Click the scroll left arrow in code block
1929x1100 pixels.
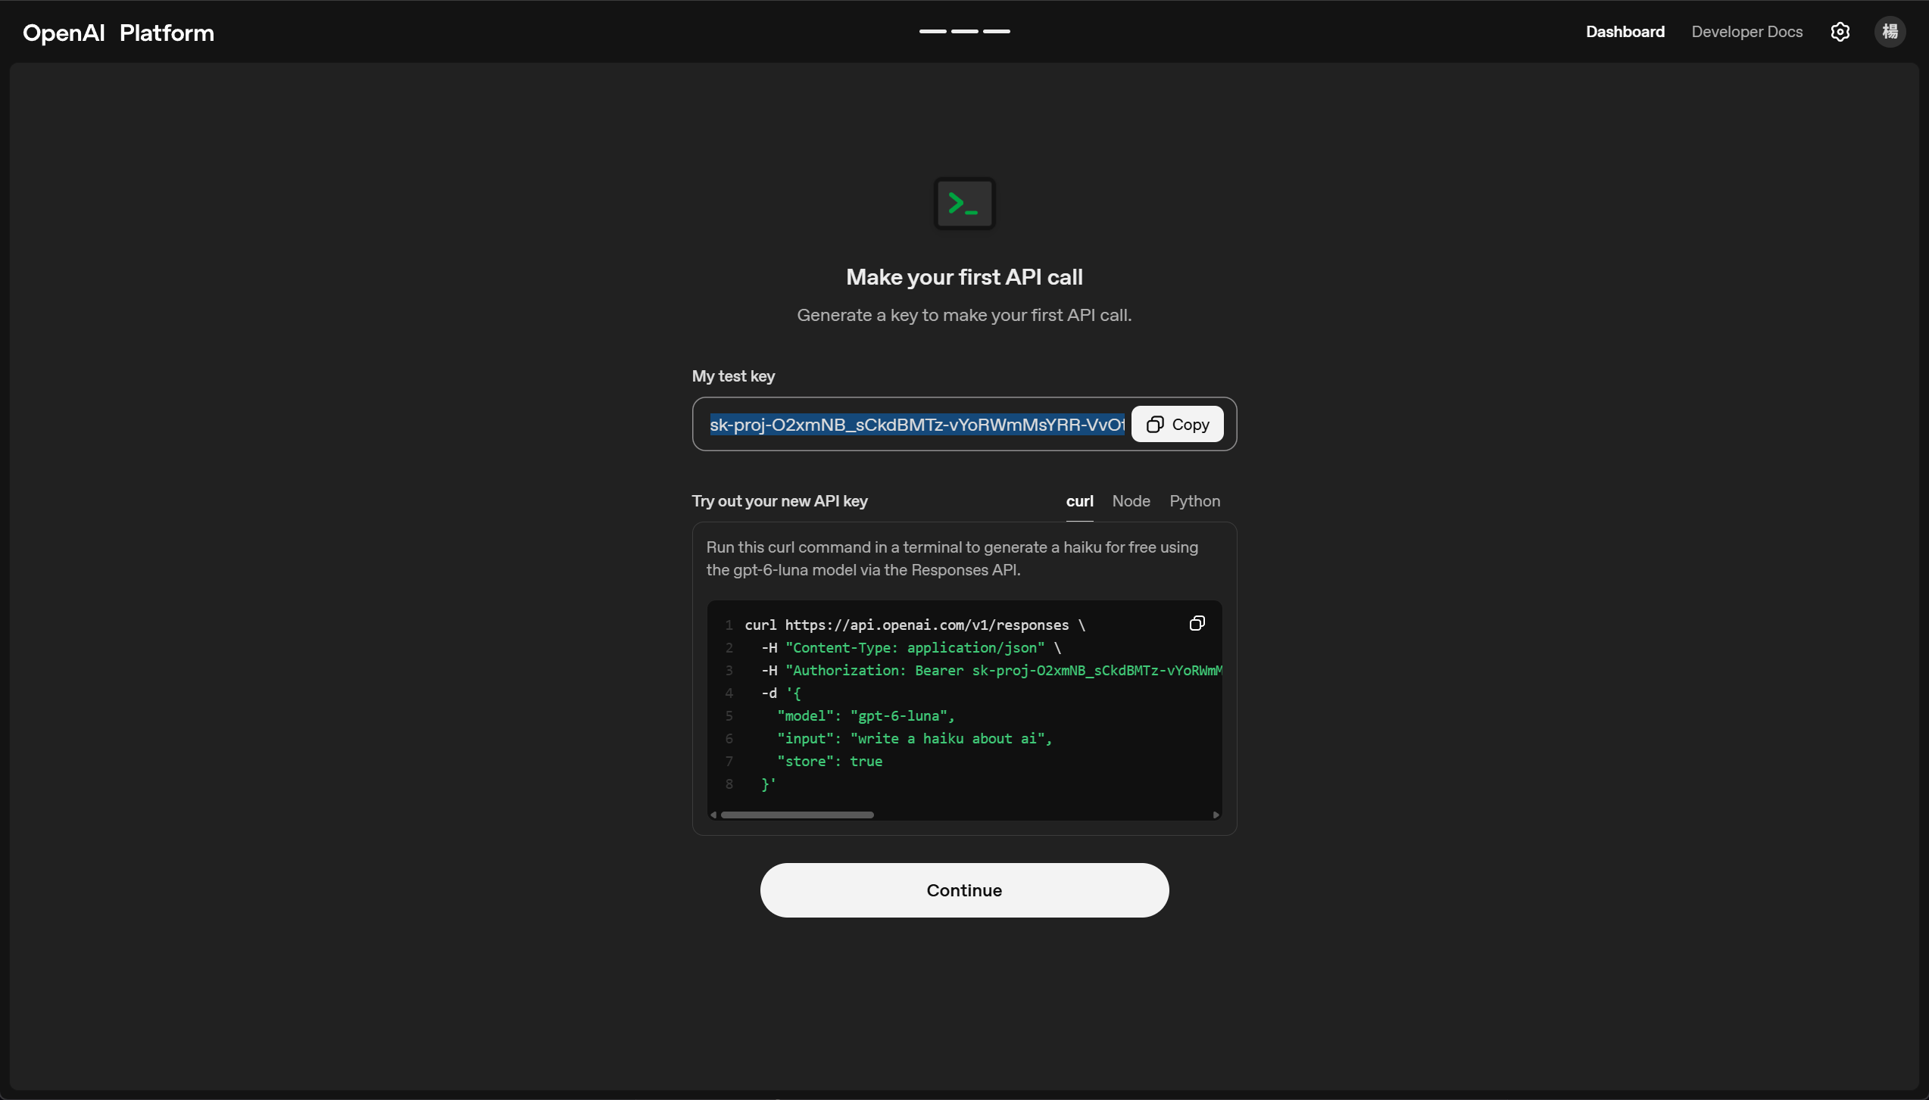pos(713,815)
